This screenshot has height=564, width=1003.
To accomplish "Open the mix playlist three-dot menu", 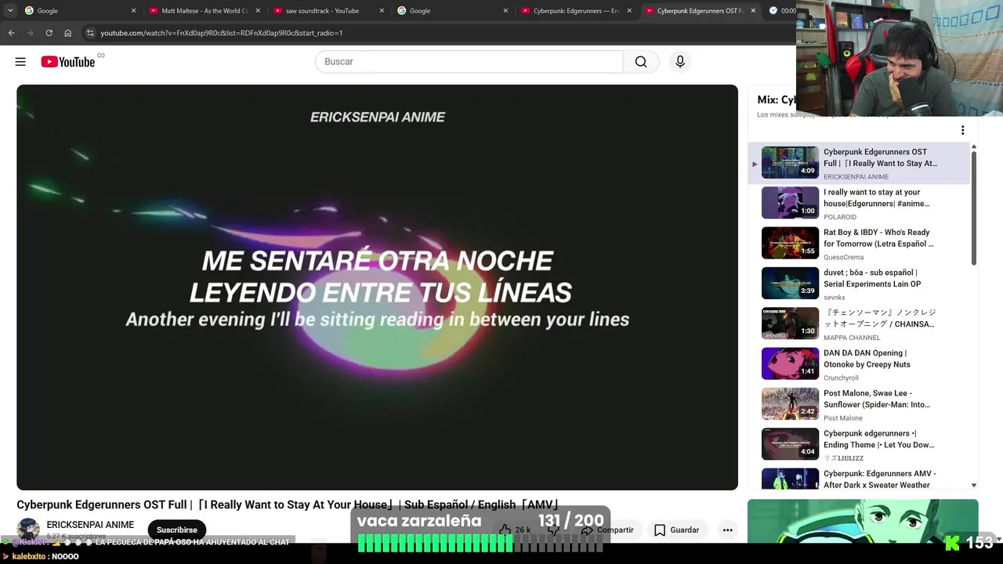I will (962, 131).
